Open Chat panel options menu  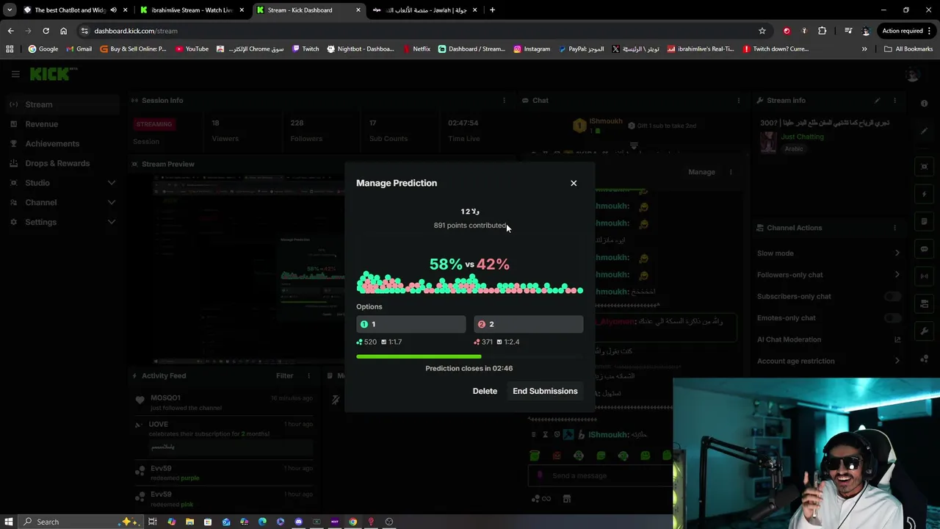point(738,100)
